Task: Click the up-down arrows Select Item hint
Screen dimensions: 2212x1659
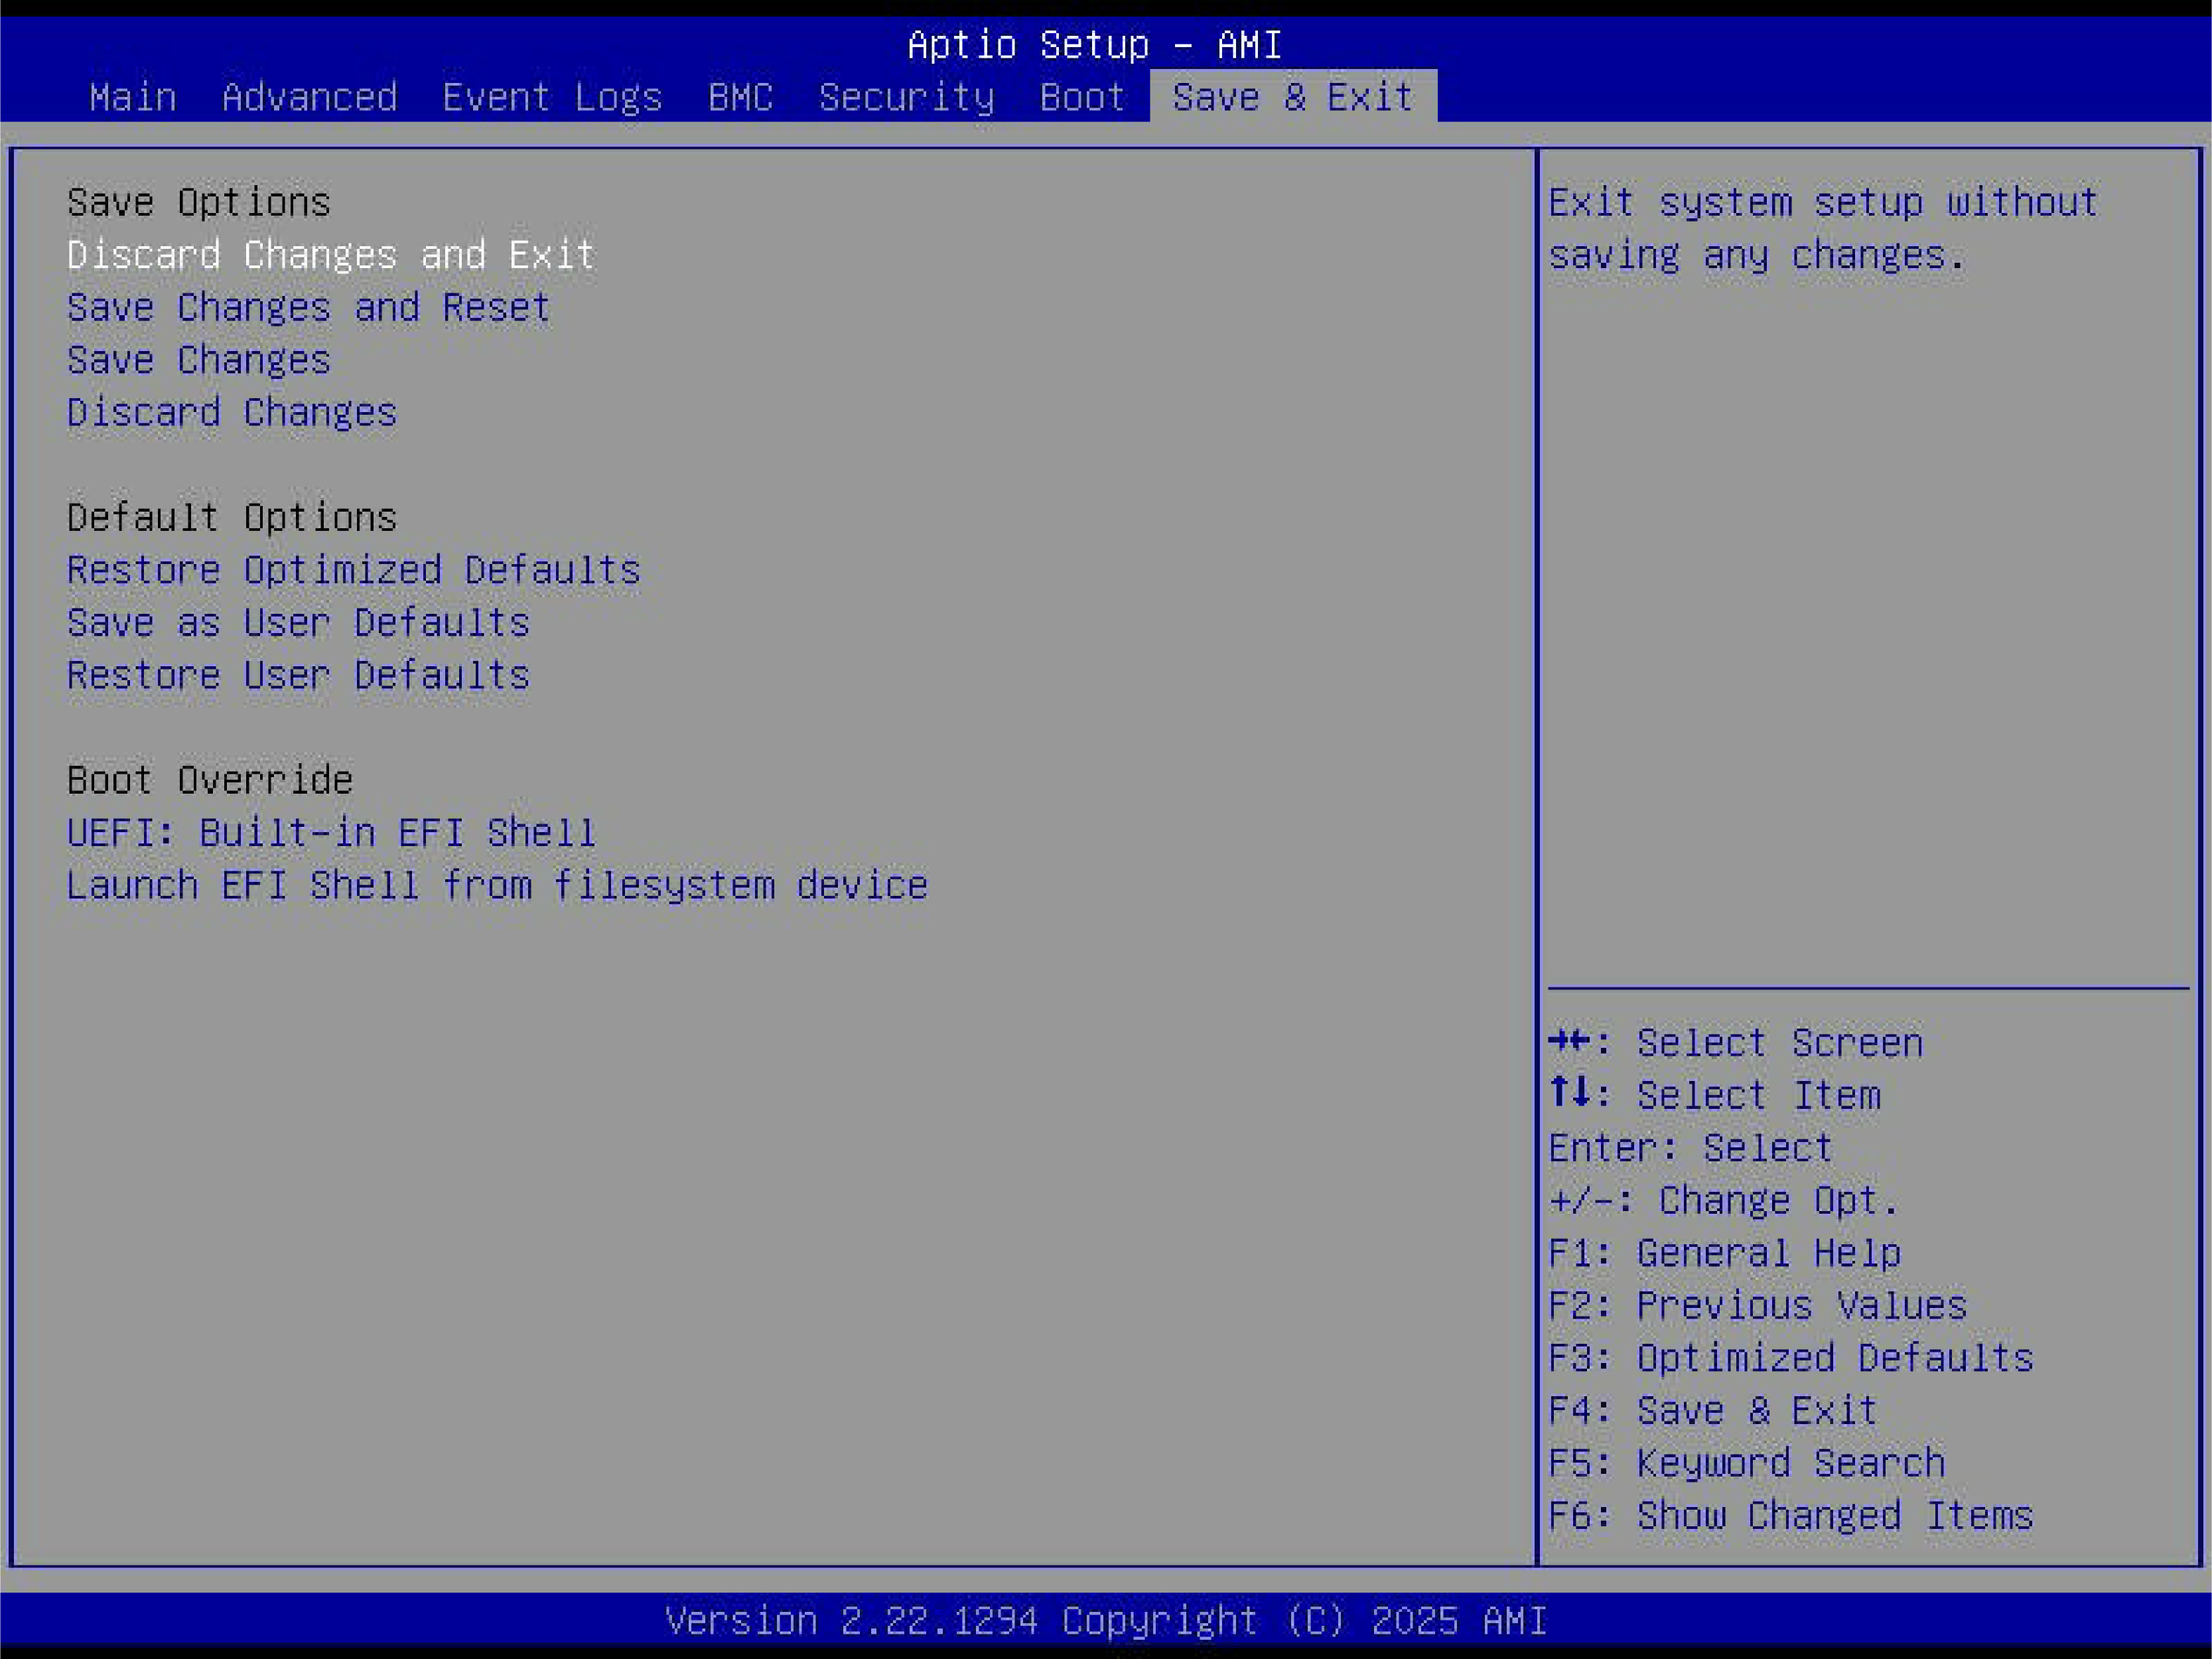Action: (1714, 1096)
